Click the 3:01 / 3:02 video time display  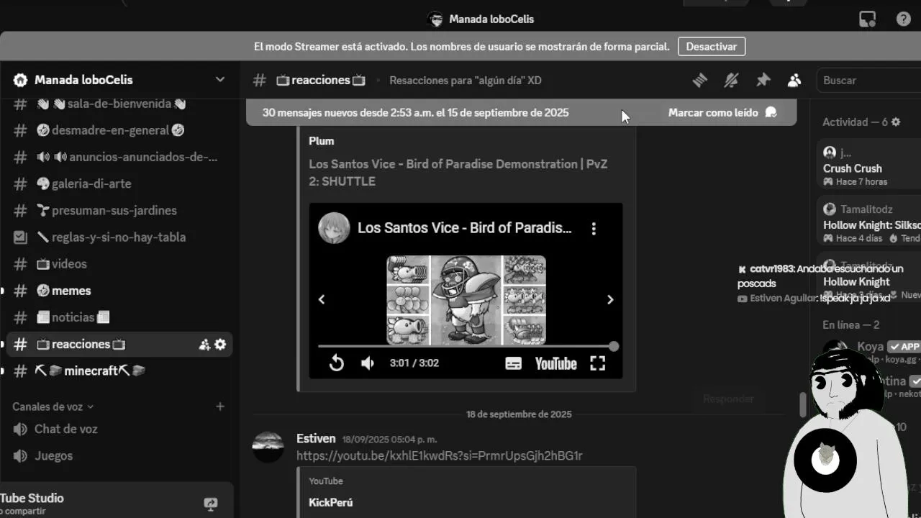pyautogui.click(x=414, y=363)
